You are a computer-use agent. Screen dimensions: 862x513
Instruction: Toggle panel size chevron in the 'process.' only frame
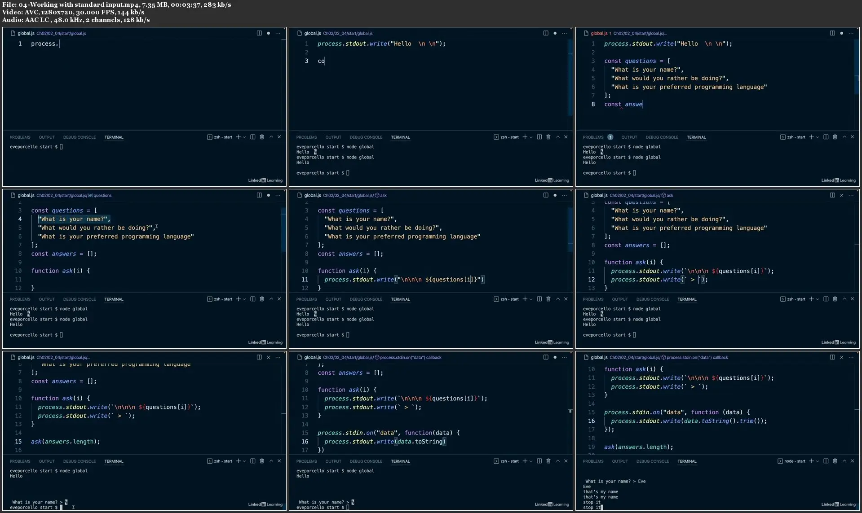[x=271, y=137]
